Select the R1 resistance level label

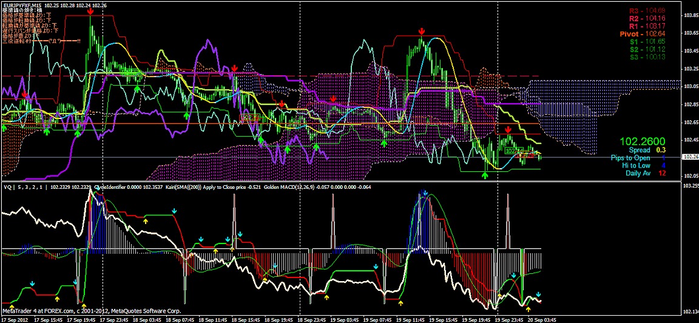pos(647,26)
